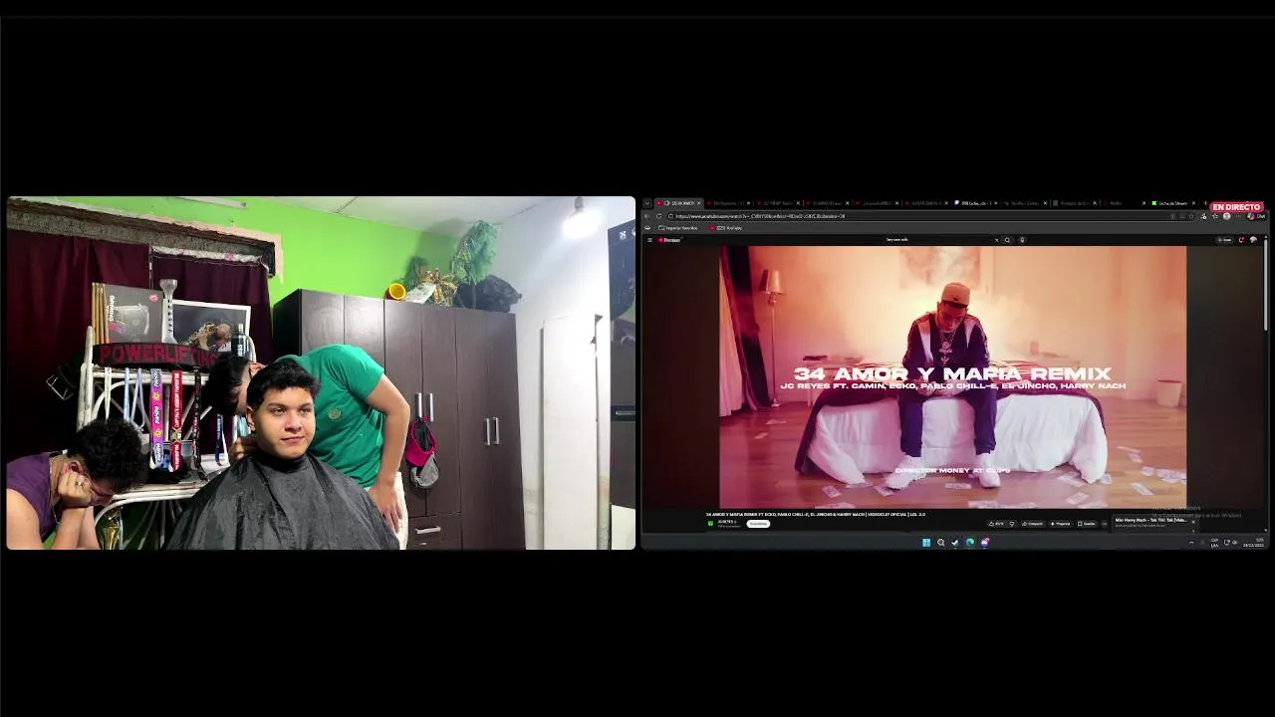Click the Guardar save button
The height and width of the screenshot is (717, 1275).
point(1086,524)
